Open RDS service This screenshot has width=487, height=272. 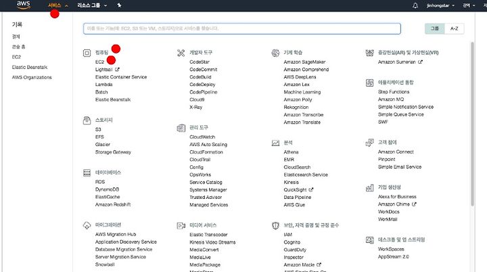click(x=100, y=182)
